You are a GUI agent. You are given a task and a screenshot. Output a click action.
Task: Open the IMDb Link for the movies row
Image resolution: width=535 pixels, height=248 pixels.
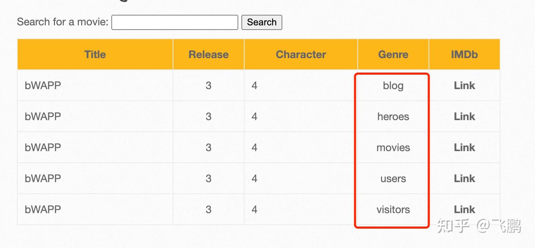[x=464, y=147]
